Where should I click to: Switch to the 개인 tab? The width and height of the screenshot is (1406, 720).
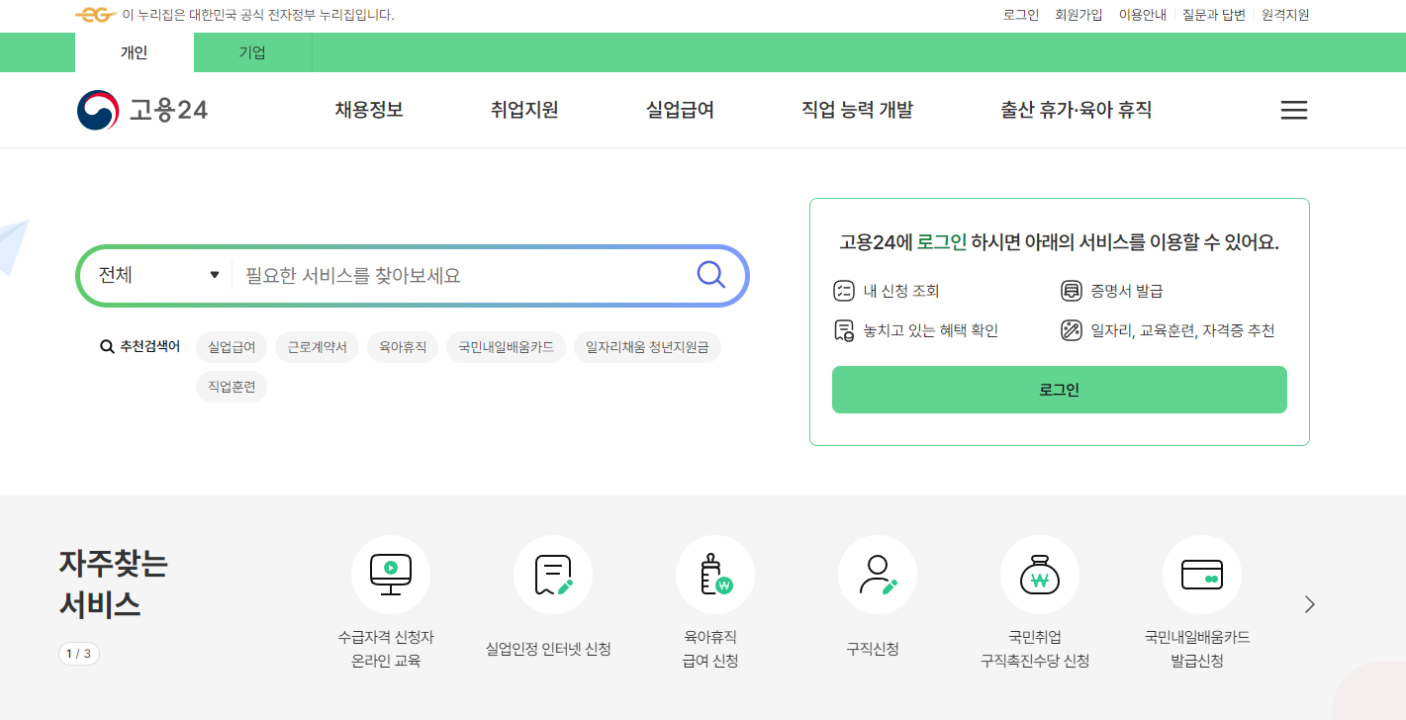coord(134,52)
